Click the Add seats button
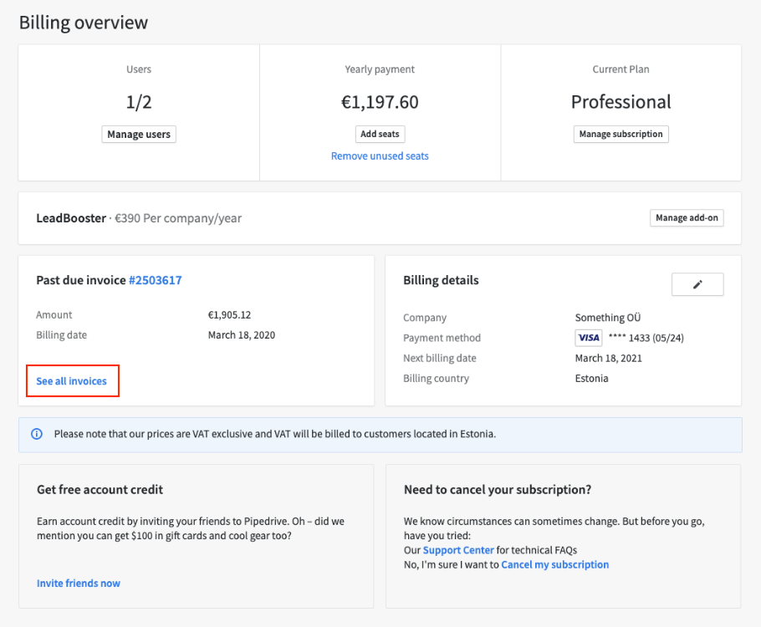 [x=380, y=134]
